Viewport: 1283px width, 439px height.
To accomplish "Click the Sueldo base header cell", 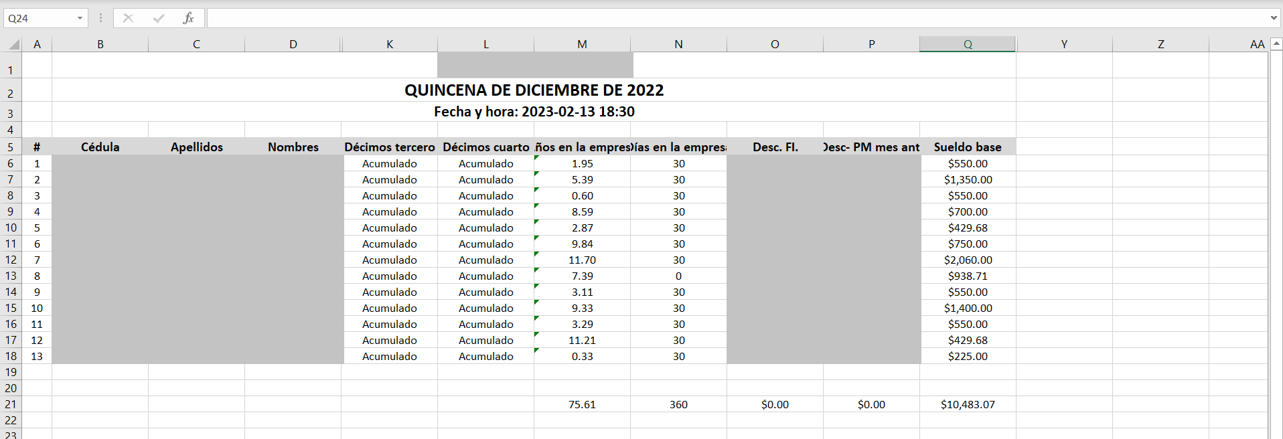I will pos(968,147).
